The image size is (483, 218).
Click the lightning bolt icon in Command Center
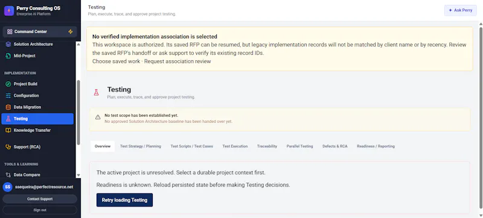click(x=71, y=32)
